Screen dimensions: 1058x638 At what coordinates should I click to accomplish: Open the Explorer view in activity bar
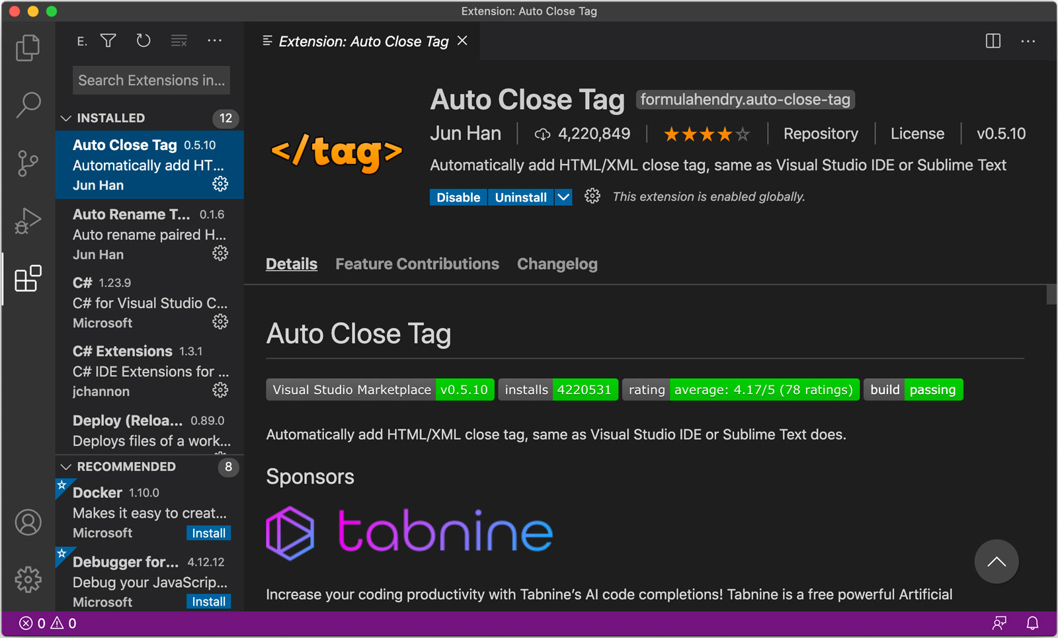(28, 48)
